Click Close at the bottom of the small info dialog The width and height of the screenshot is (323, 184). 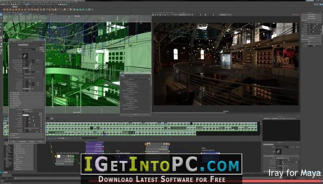click(135, 114)
